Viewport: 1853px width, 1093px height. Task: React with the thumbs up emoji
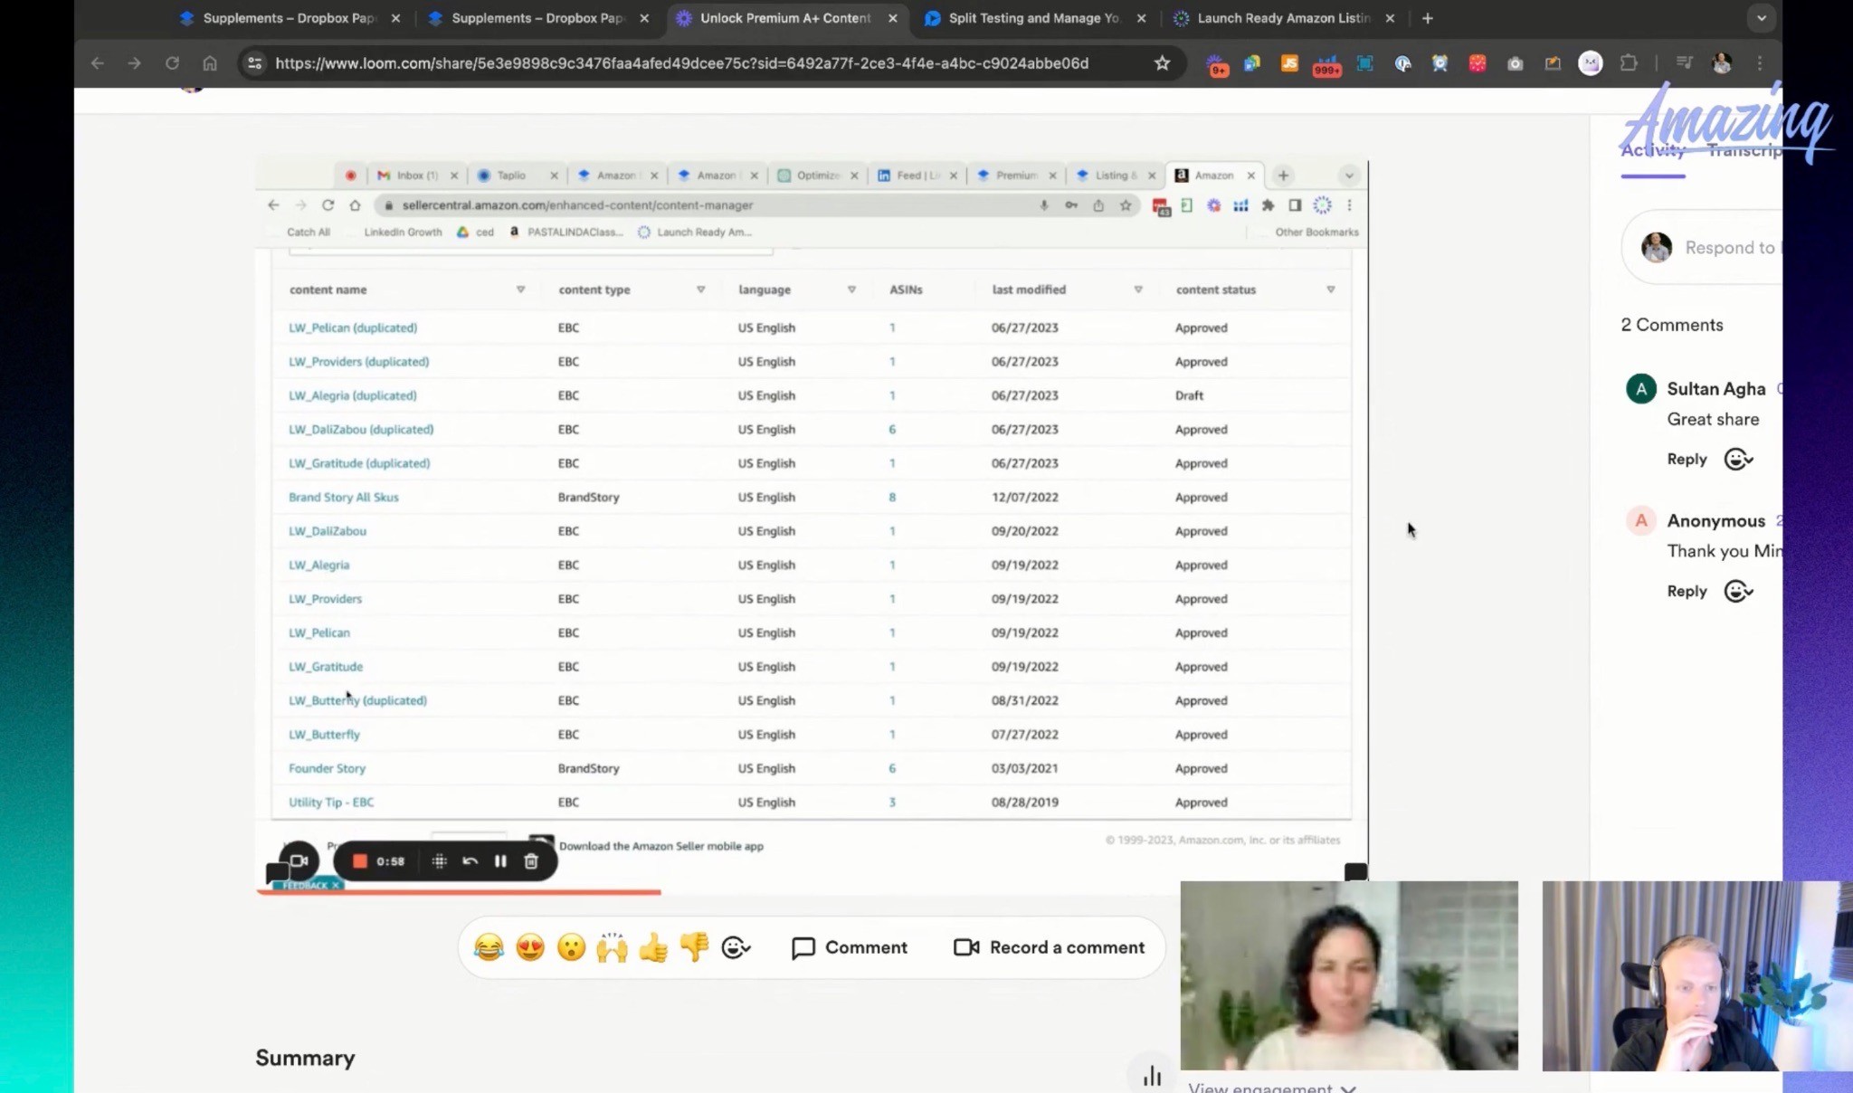click(x=653, y=947)
